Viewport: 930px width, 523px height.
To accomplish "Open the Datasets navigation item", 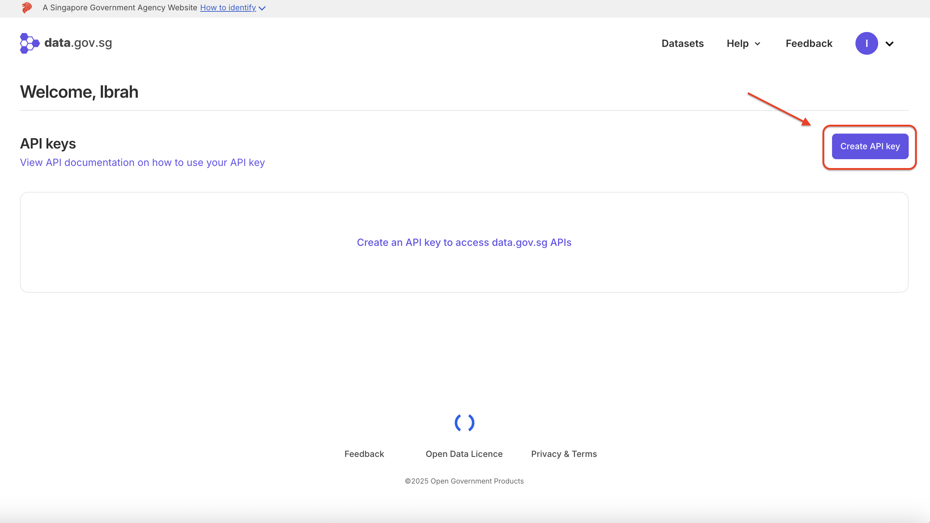I will point(682,43).
